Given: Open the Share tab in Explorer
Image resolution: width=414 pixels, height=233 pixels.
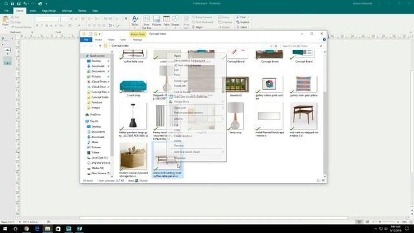Looking at the screenshot, I should (111, 39).
